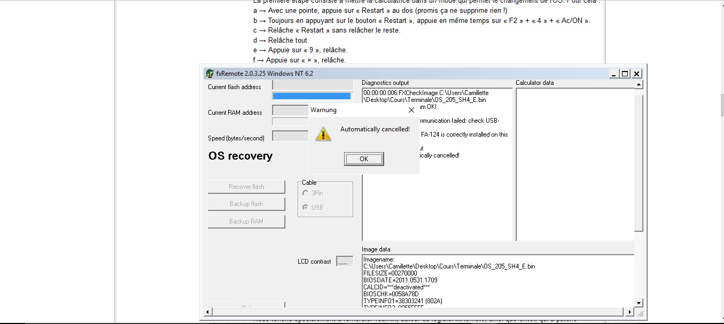
Task: Click the LCD contrast value box
Action: [x=345, y=262]
